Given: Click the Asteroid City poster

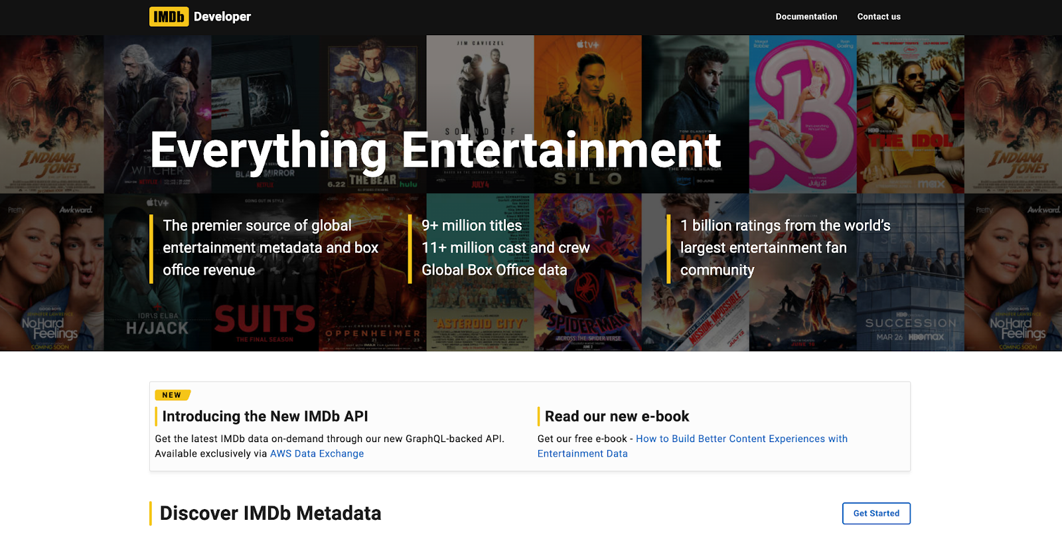Looking at the screenshot, I should pos(480,272).
